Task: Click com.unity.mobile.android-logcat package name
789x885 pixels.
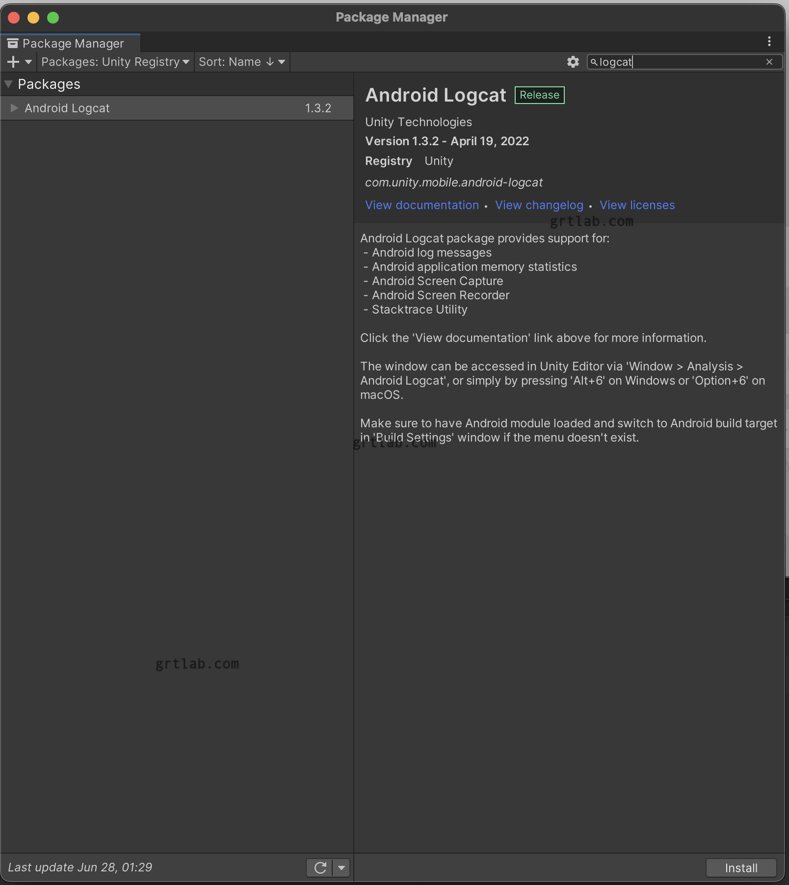Action: (x=454, y=182)
